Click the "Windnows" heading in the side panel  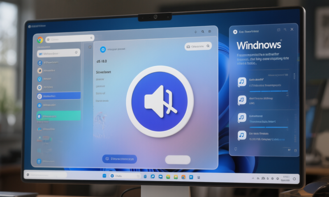(x=259, y=45)
